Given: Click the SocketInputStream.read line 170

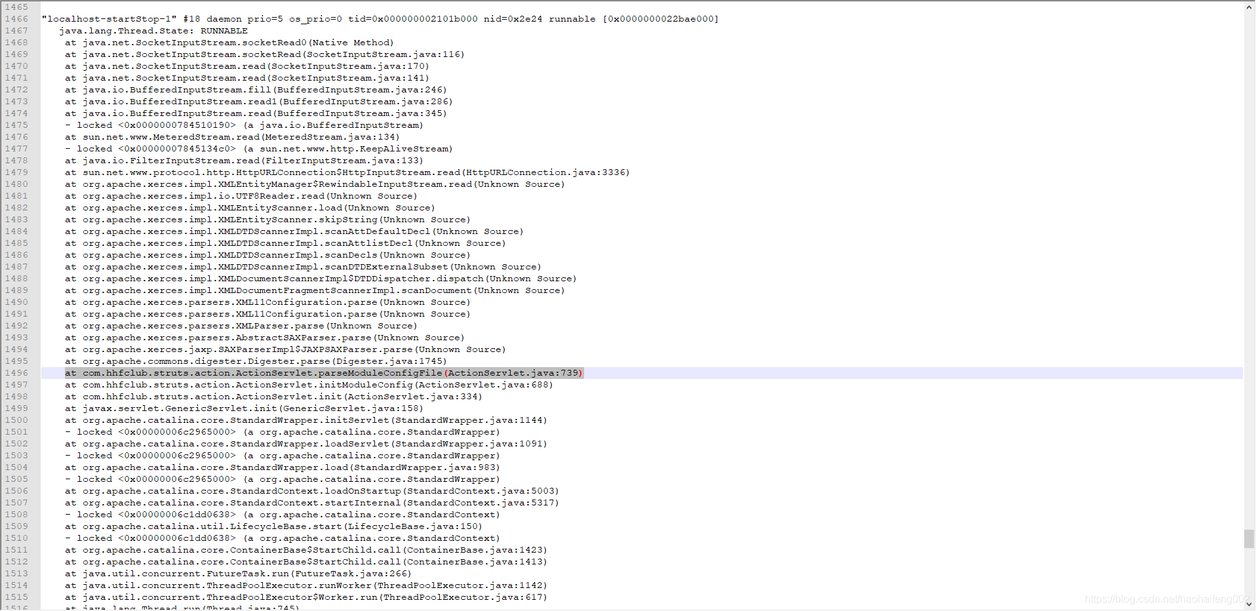Looking at the screenshot, I should pos(247,66).
